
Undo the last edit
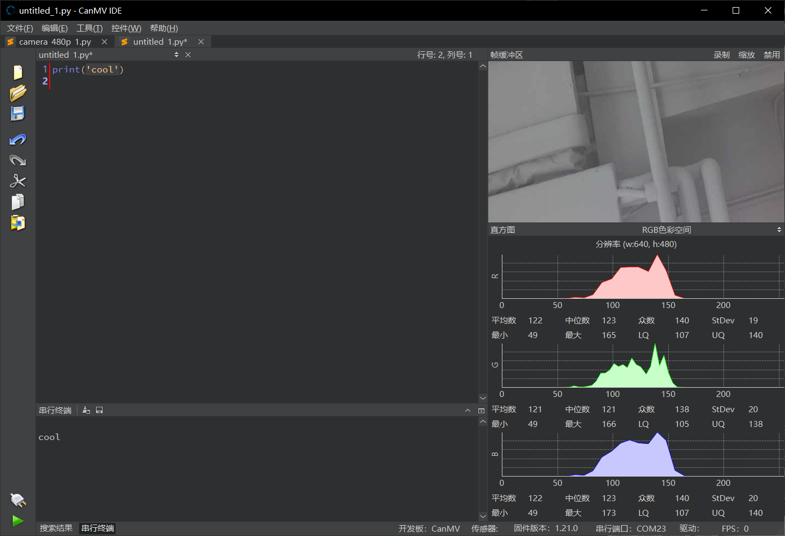[17, 140]
